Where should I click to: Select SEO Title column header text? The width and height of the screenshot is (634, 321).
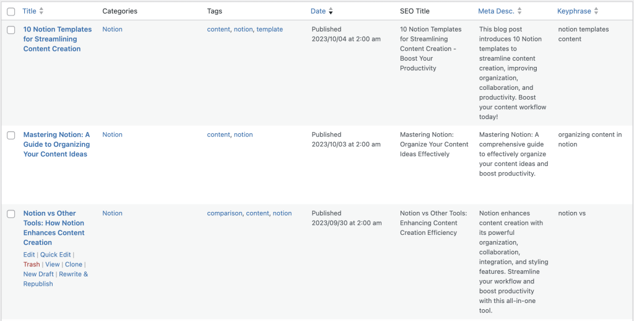(x=415, y=11)
